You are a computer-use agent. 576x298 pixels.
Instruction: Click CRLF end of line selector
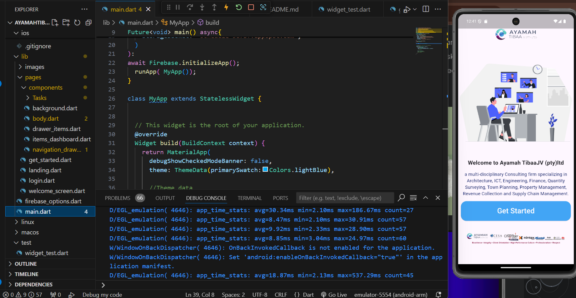click(281, 295)
